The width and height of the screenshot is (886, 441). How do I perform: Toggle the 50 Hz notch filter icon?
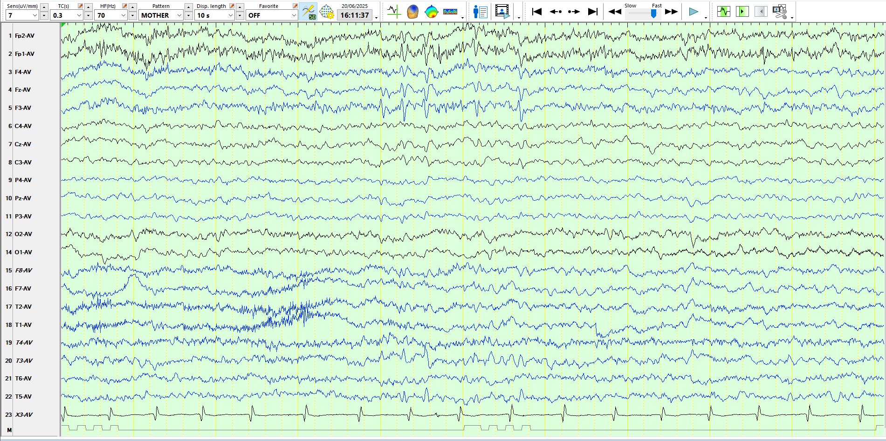coord(308,11)
